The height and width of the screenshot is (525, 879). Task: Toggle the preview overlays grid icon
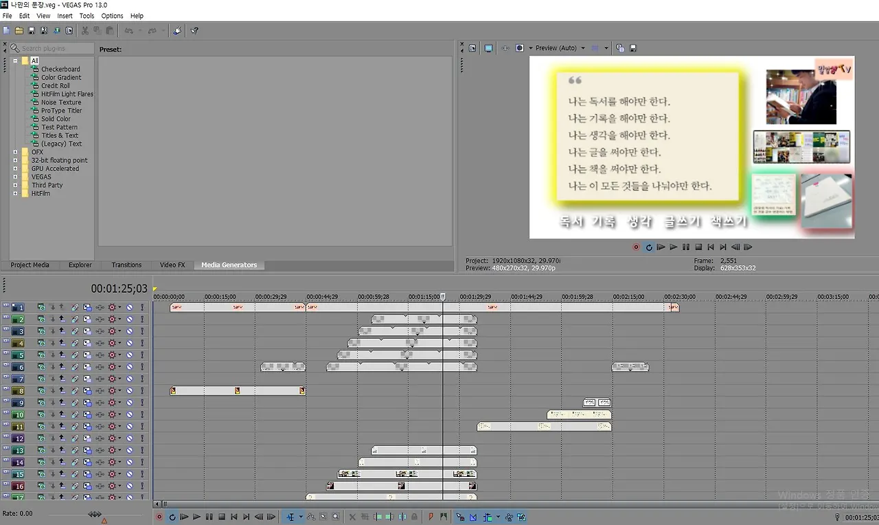pos(595,48)
